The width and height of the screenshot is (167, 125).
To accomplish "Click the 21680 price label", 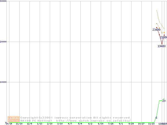I will [x=164, y=37].
